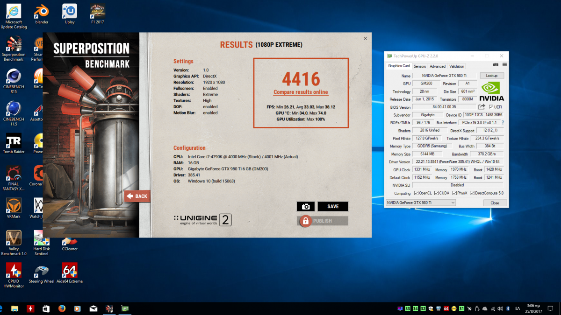This screenshot has height=315, width=561.
Task: Click the Close button in GPU-Z
Action: (x=495, y=203)
